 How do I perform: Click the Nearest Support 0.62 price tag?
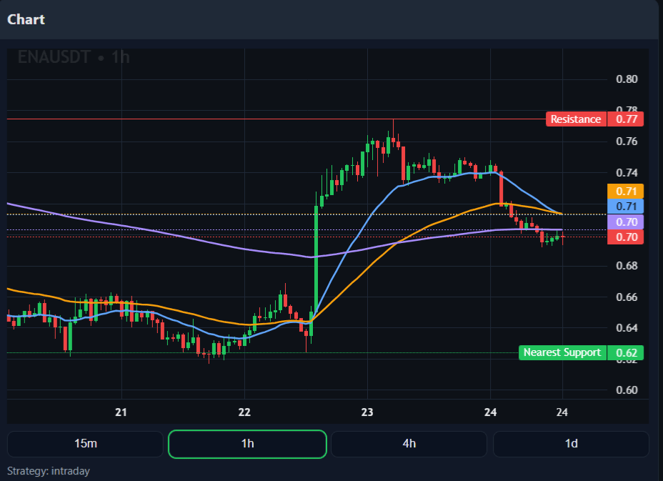[626, 352]
